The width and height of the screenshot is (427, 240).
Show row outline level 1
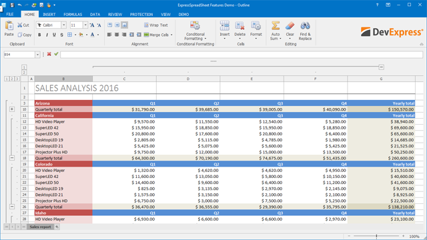tap(7, 79)
